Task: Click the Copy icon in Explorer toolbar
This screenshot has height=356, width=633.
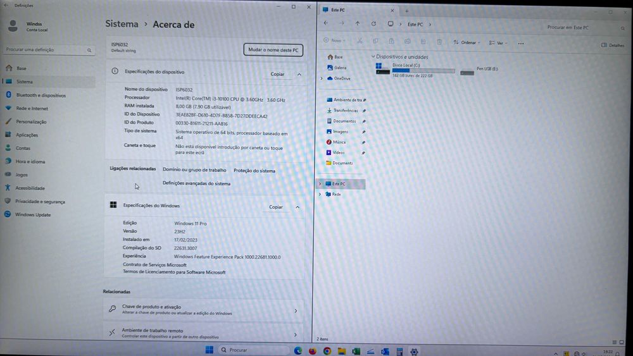Action: (375, 41)
